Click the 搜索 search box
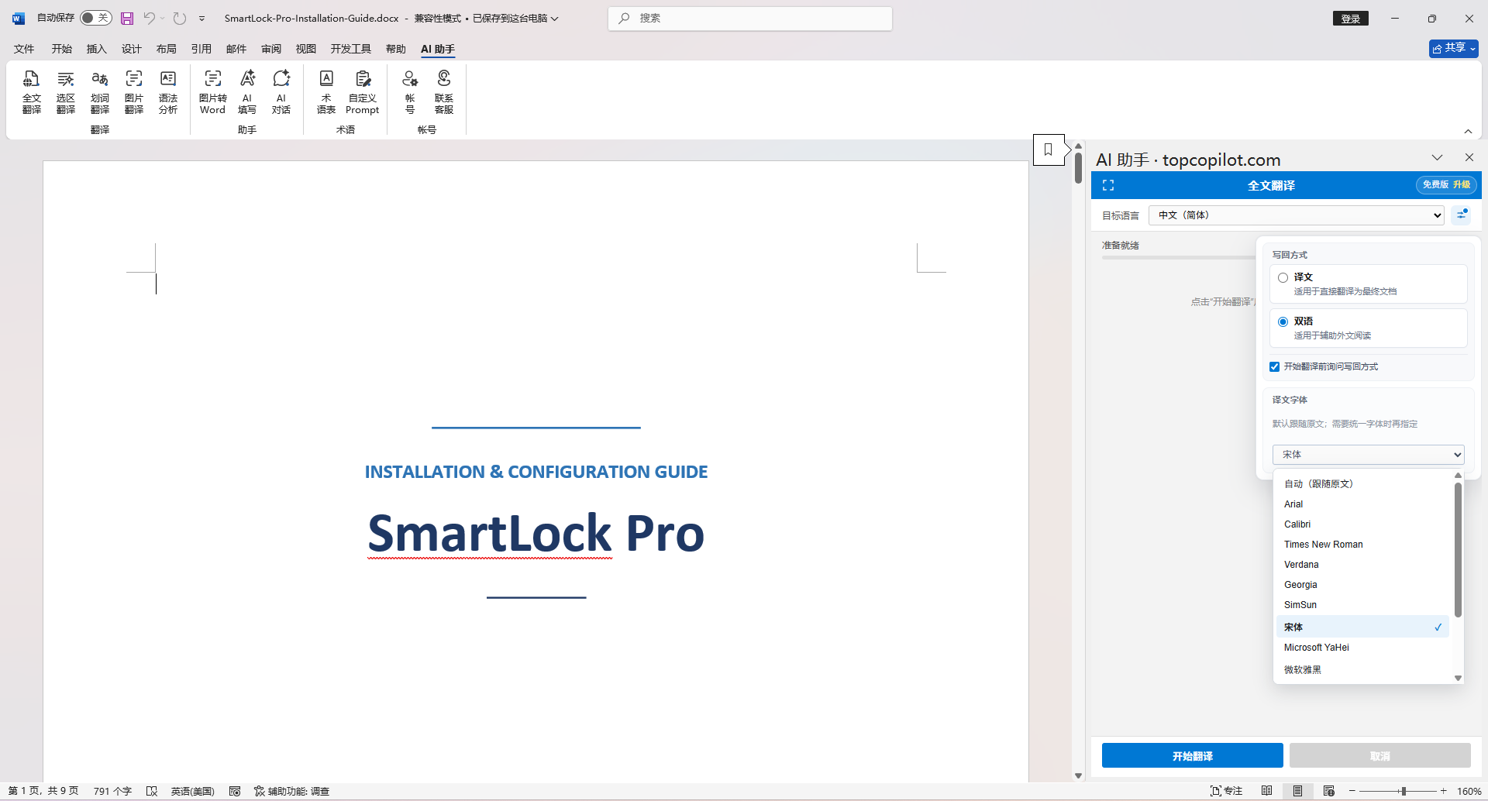This screenshot has width=1488, height=801. 750,19
